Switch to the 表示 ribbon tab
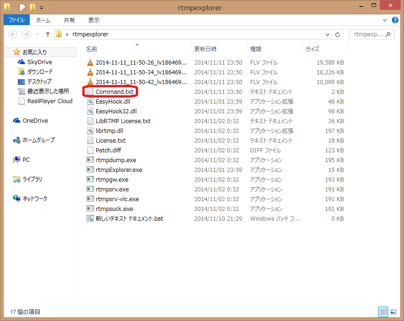 [94, 20]
